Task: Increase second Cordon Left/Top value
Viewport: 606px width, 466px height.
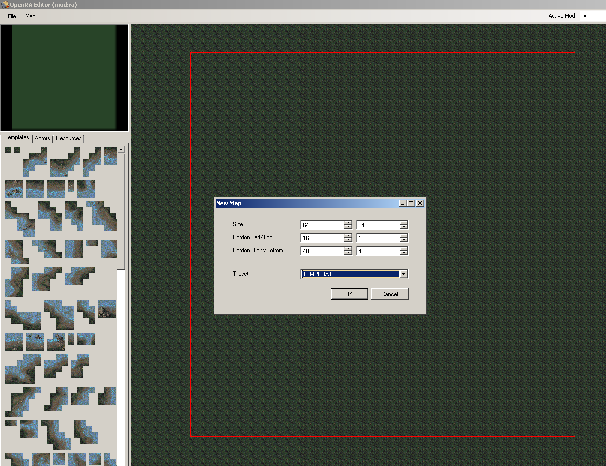Action: (x=404, y=236)
